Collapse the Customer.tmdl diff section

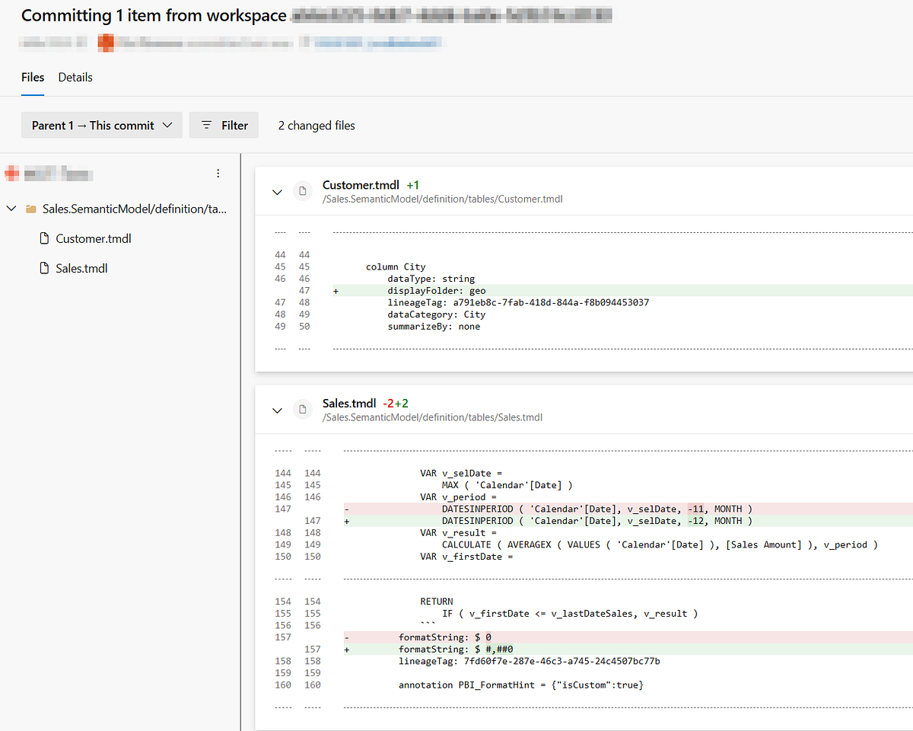pos(277,192)
